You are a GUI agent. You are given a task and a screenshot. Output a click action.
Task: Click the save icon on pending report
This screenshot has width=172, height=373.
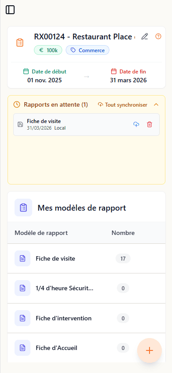click(20, 124)
